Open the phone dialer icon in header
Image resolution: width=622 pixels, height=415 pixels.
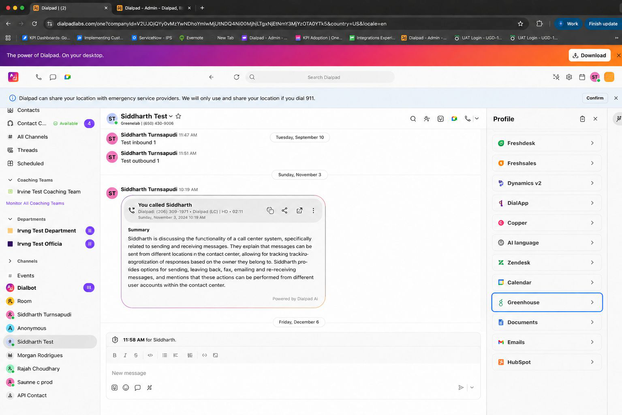click(x=38, y=77)
